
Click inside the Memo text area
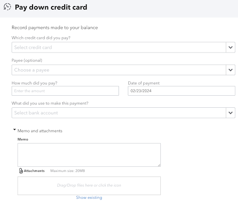coord(89,155)
